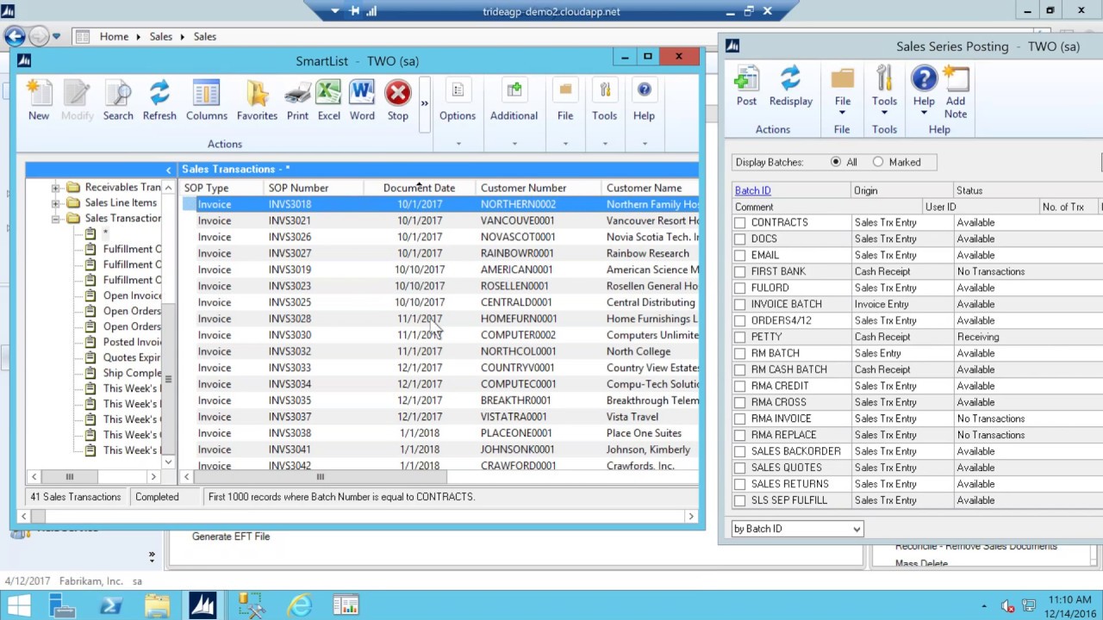Select Ship Complete favorite in tree
Image resolution: width=1103 pixels, height=620 pixels.
pos(132,373)
